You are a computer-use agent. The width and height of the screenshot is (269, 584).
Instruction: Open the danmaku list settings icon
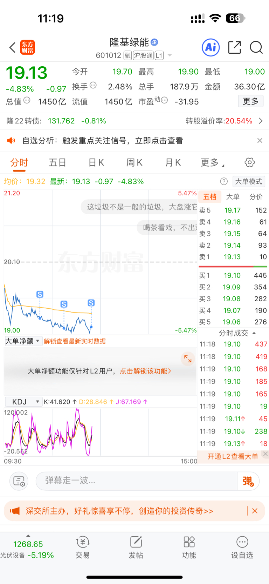pyautogui.click(x=19, y=481)
